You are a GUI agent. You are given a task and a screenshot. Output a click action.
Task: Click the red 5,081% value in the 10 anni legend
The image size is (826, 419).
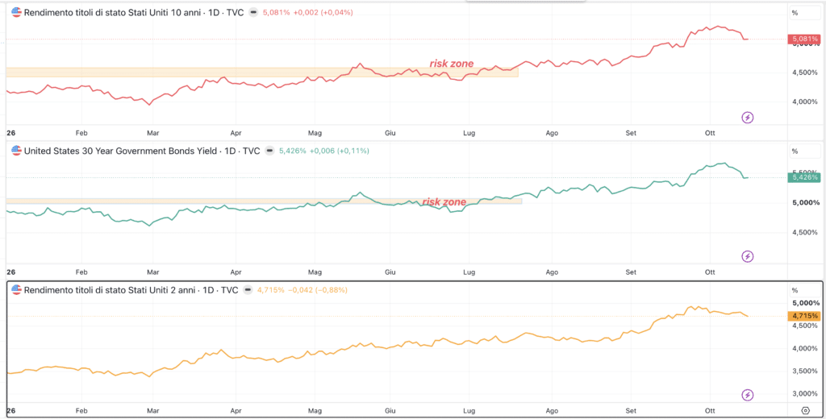pos(276,12)
